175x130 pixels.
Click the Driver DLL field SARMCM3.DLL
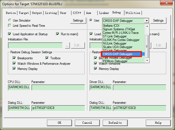101,87
